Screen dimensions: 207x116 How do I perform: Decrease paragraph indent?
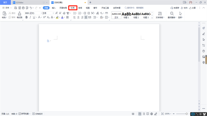pos(85,13)
